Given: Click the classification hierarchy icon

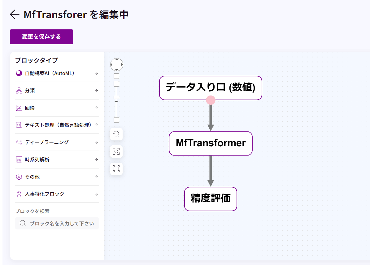Looking at the screenshot, I should point(19,91).
